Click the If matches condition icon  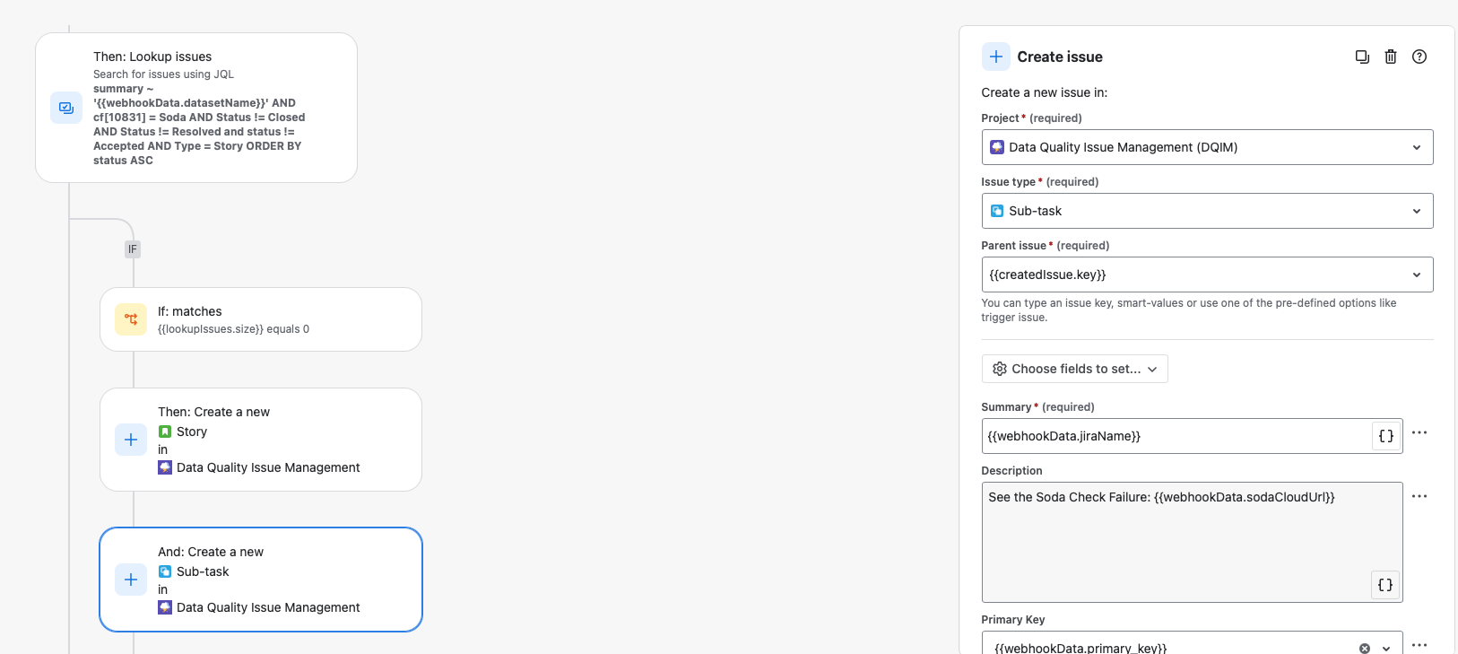(x=131, y=319)
